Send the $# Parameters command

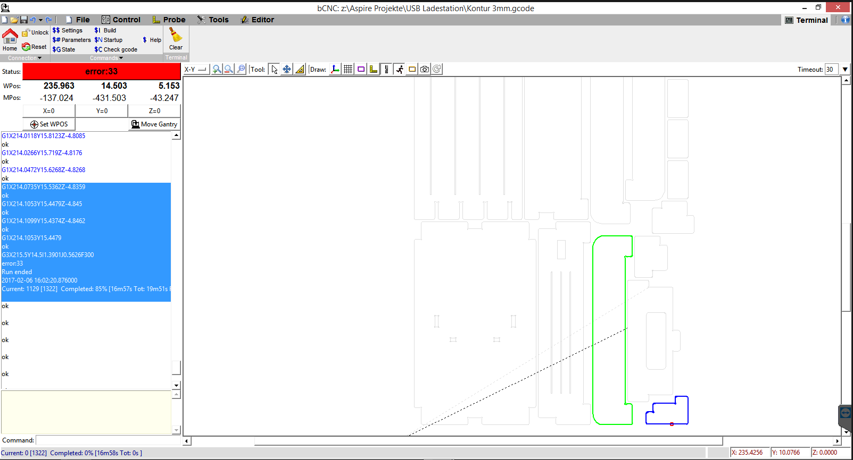[x=72, y=40]
